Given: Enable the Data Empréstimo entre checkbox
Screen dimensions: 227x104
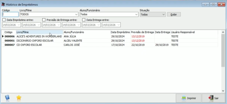Looking at the screenshot, I should 4,20.
